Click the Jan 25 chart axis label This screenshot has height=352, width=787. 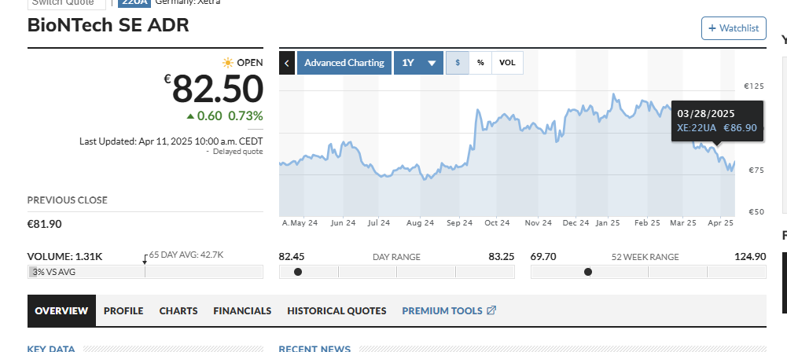(608, 222)
